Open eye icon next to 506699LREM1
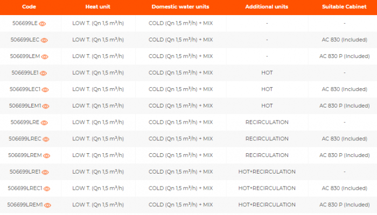377x215 pixels. point(47,205)
